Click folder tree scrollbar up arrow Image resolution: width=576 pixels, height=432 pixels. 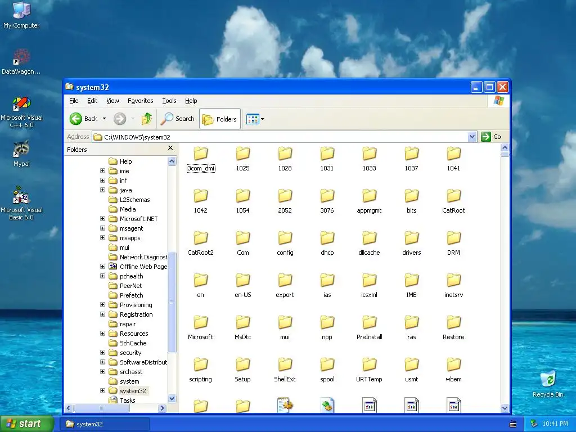[x=172, y=161]
